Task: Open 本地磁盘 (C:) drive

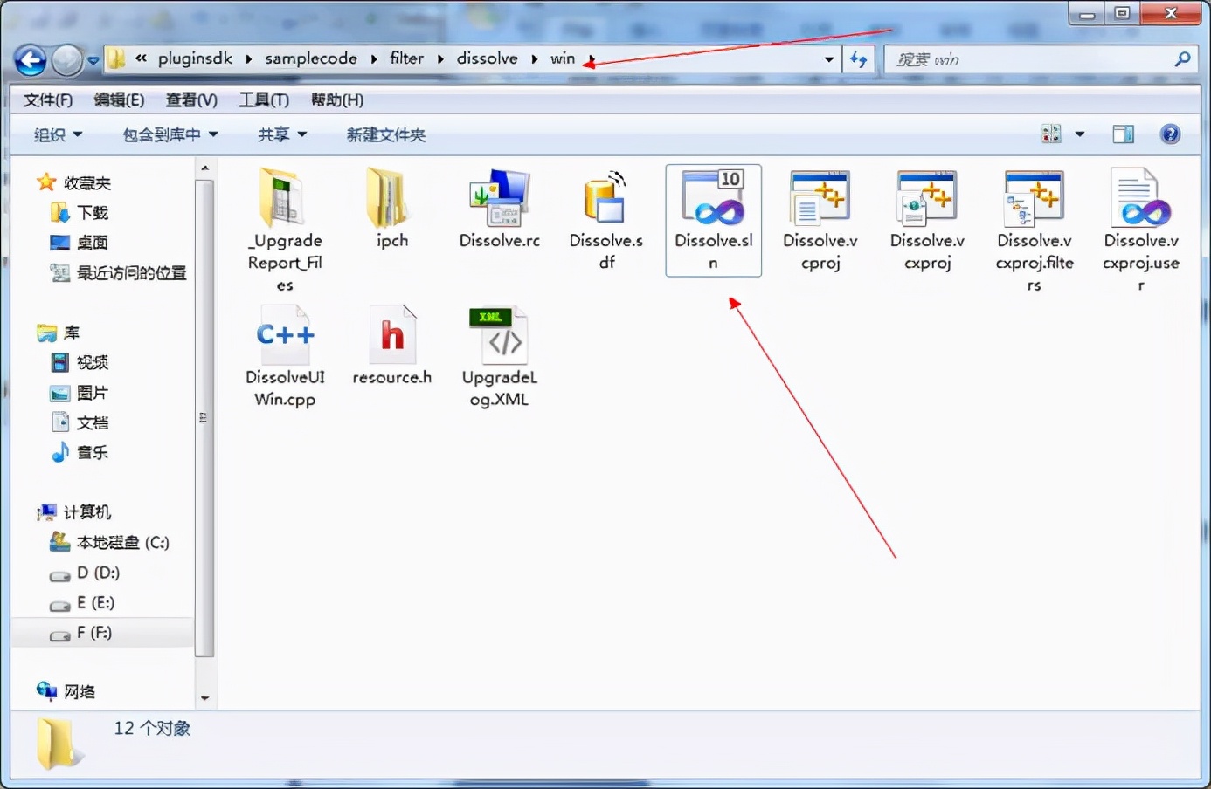Action: coord(122,542)
